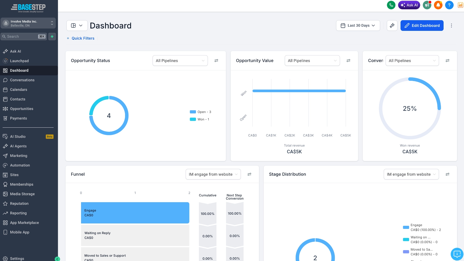Open Opportunity Status widget filter settings icon
Screen dimensions: 464x261
216,61
